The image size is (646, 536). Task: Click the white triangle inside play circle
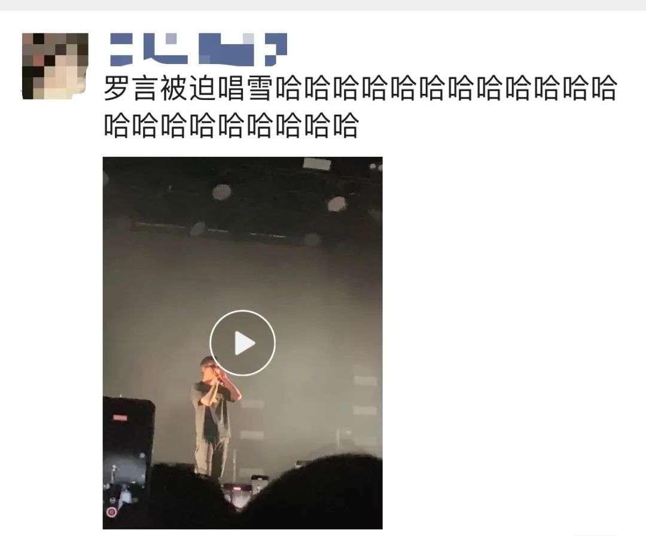point(245,343)
